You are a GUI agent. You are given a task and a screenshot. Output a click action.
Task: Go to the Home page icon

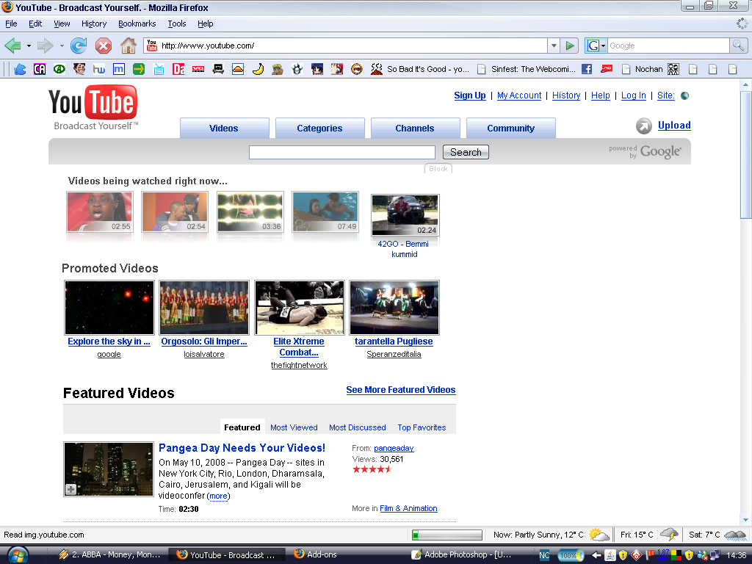point(128,46)
